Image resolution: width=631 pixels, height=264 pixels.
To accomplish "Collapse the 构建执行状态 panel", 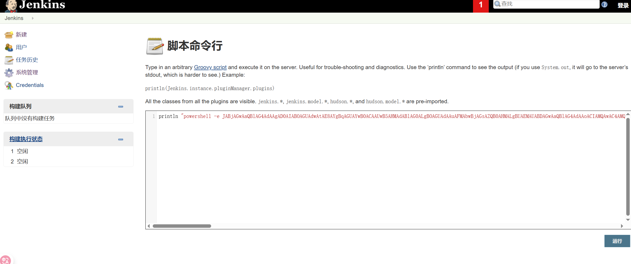I will tap(121, 139).
